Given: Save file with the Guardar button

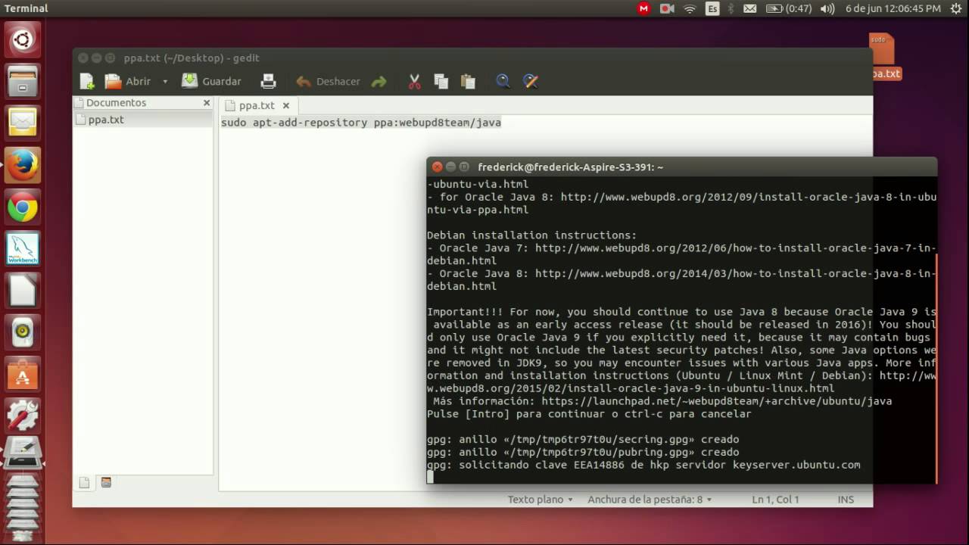Looking at the screenshot, I should pos(211,81).
